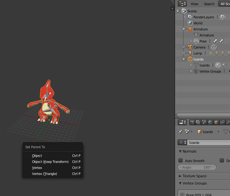Choose Vertex in Set Parent To menu
The width and height of the screenshot is (230, 196).
(53, 168)
